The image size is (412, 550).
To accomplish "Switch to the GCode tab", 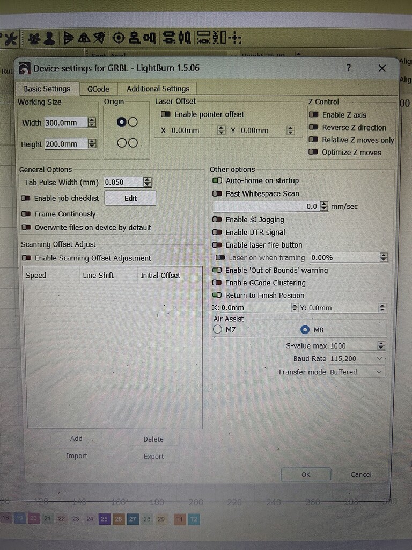I will click(x=98, y=89).
